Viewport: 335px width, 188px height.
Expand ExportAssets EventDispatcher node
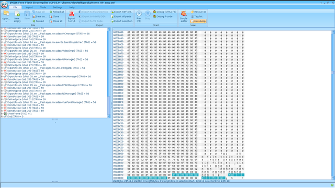[x=2, y=42]
